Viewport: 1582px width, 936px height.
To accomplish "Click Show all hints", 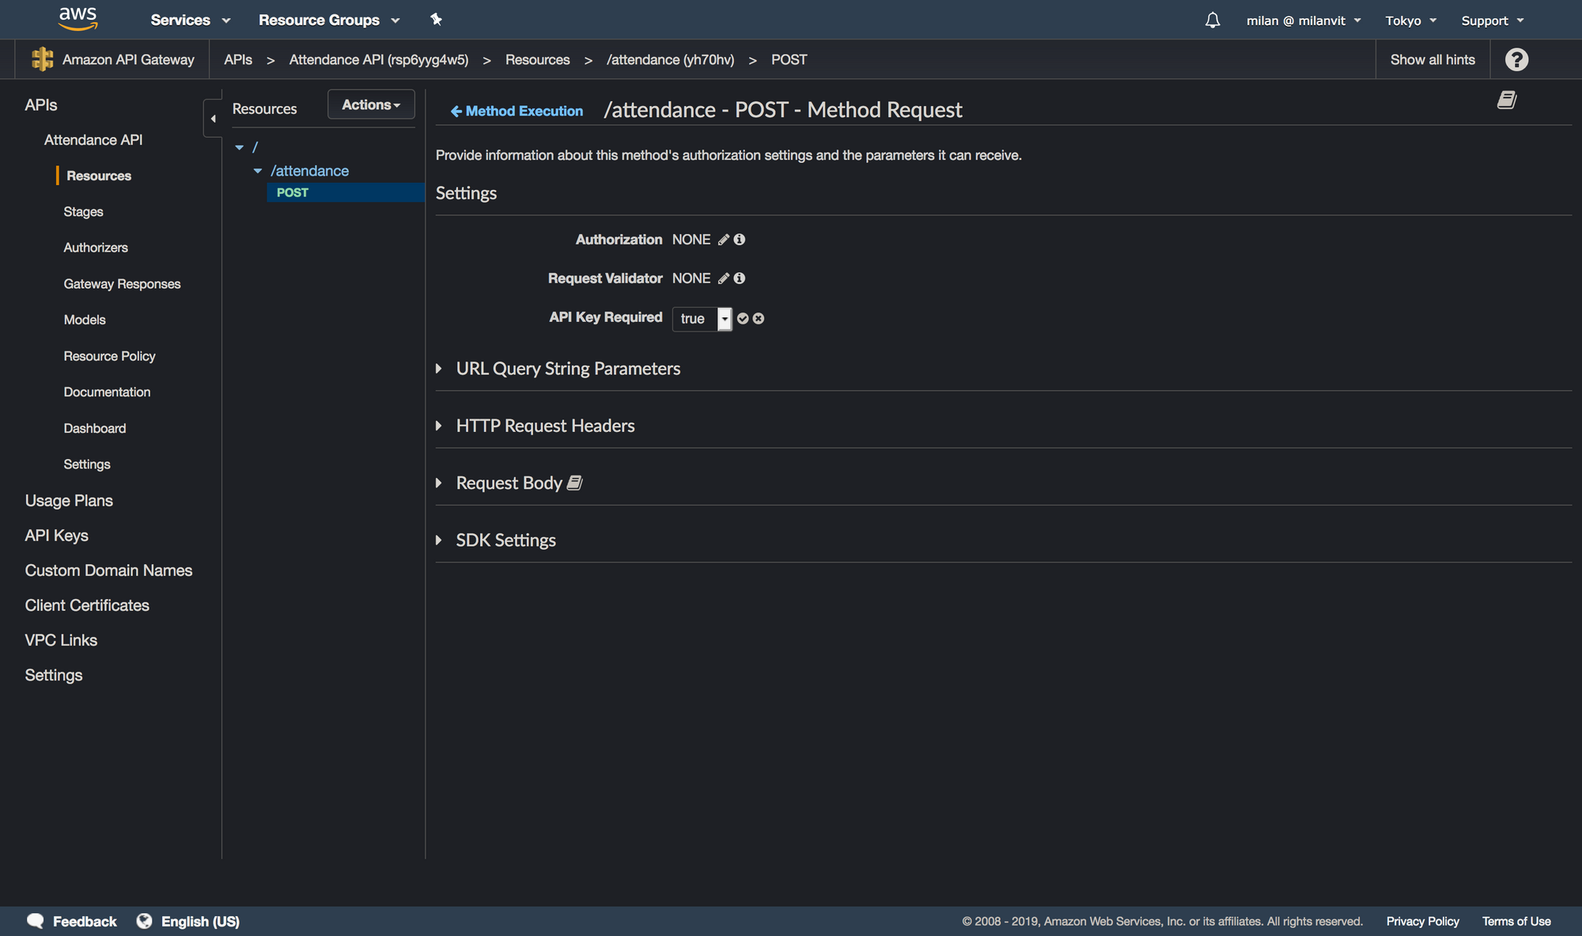I will click(x=1433, y=59).
